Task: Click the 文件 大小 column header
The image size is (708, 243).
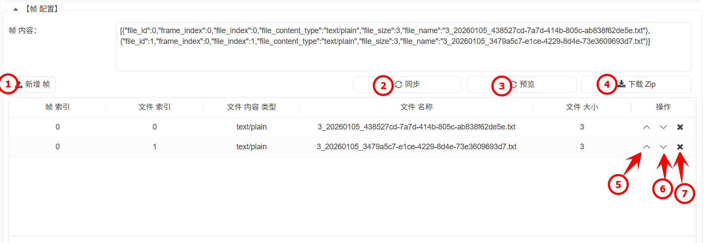Action: [582, 107]
